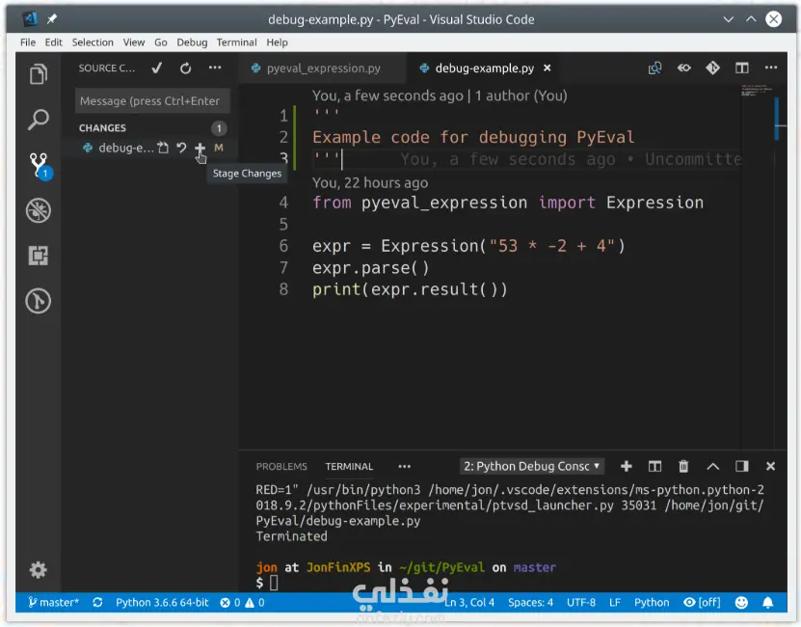Kill terminal with trash icon
Screen dimensions: 801x627
683,466
